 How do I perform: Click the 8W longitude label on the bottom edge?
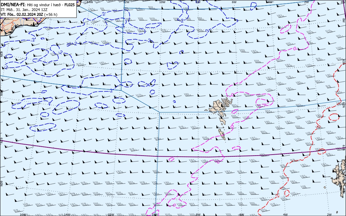click(198, 215)
